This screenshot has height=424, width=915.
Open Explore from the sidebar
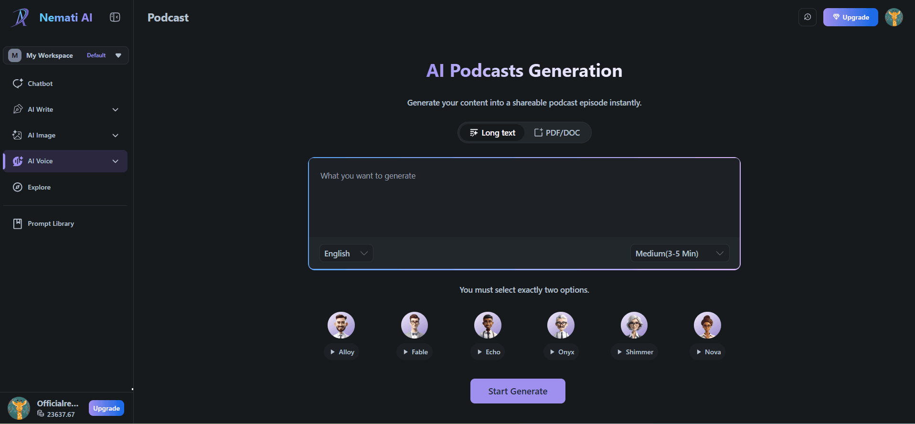coord(65,187)
